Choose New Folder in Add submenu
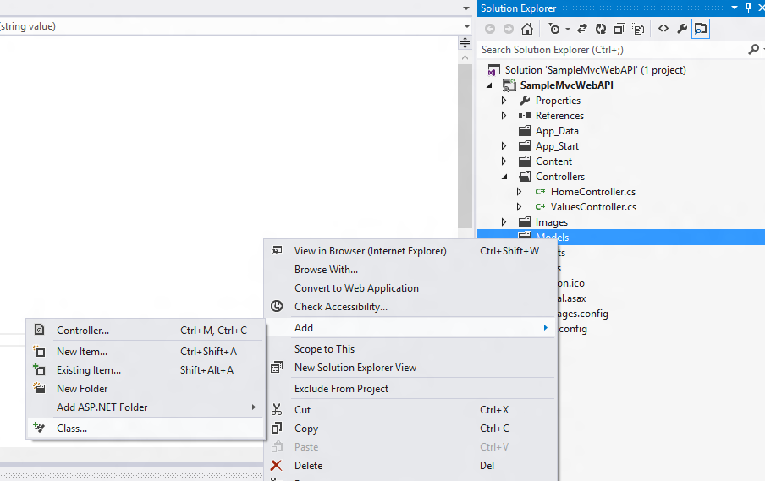The width and height of the screenshot is (765, 481). click(146, 388)
